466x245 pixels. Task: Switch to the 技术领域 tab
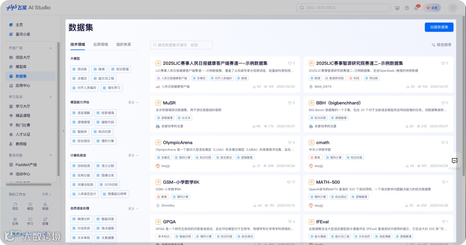[x=78, y=45]
